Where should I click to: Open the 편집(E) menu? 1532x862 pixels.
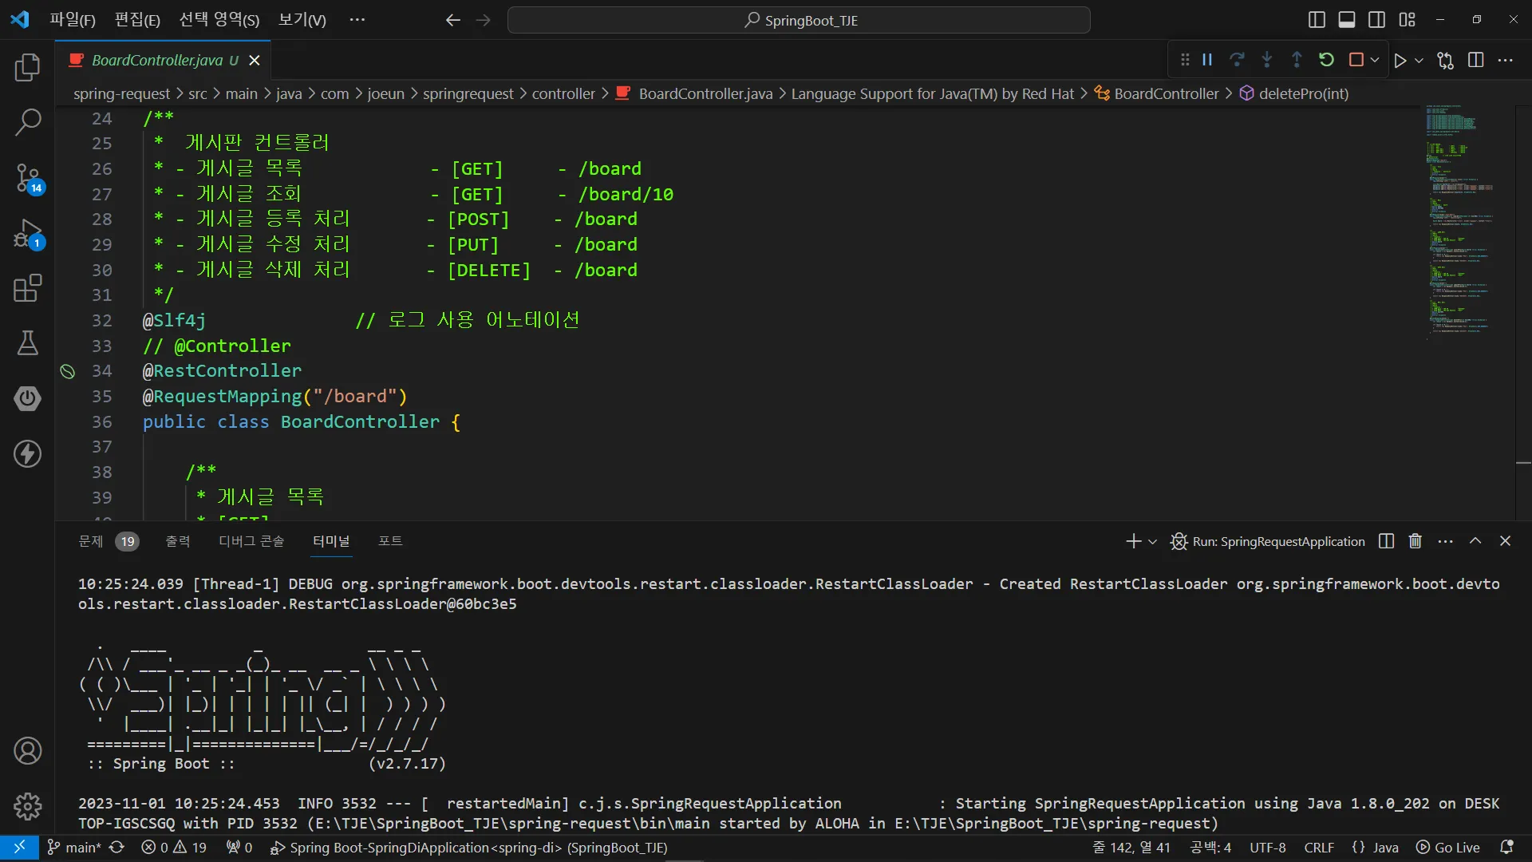[x=137, y=20]
